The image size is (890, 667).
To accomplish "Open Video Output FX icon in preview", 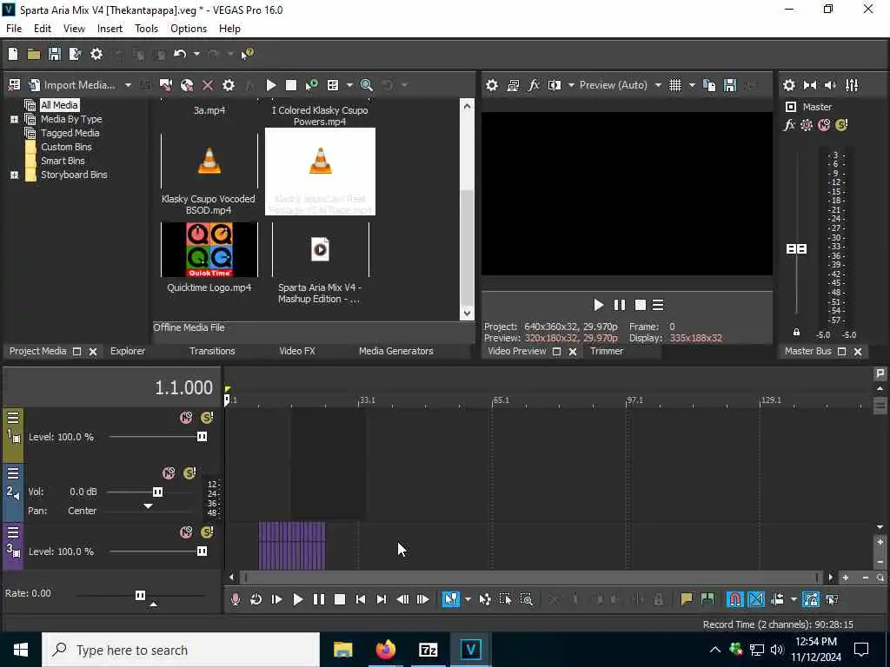I will pyautogui.click(x=534, y=85).
